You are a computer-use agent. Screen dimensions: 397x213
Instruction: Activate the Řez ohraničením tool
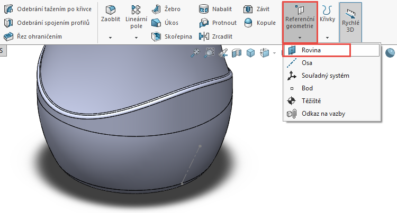coord(33,36)
